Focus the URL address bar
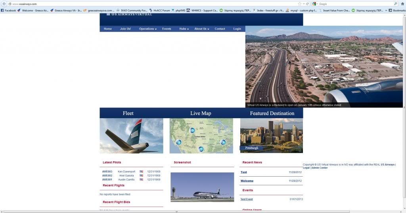 tap(154, 4)
